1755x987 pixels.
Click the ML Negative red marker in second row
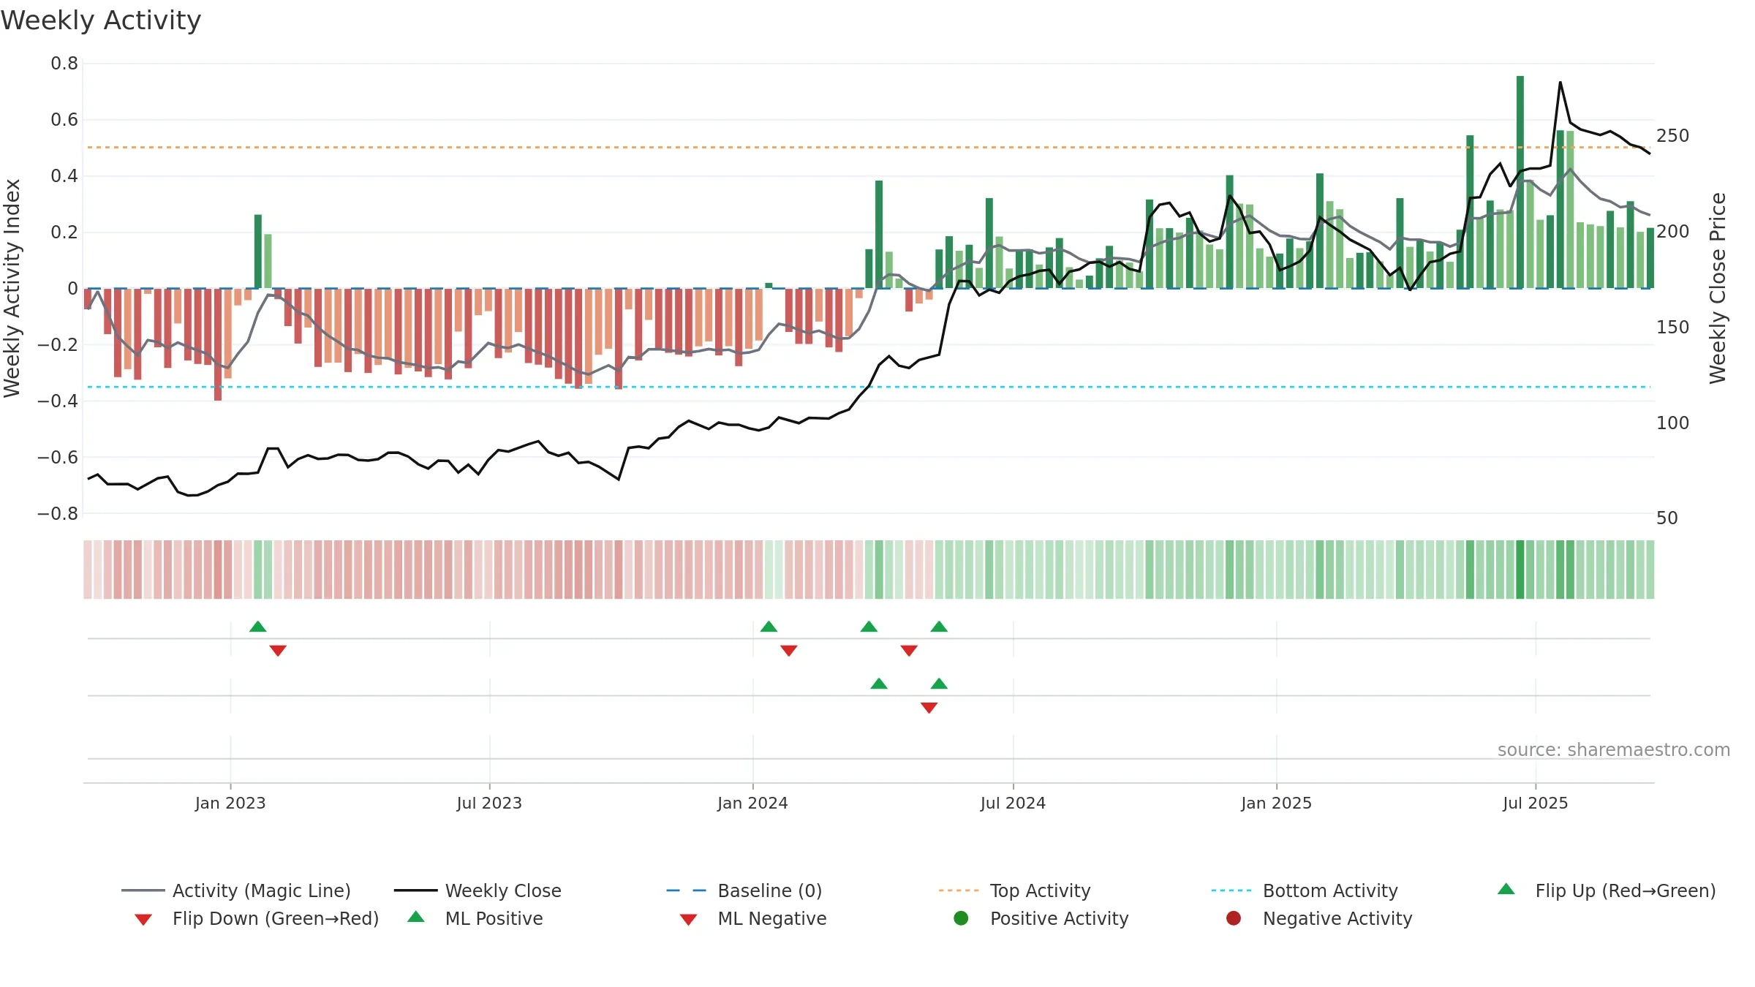pyautogui.click(x=929, y=708)
